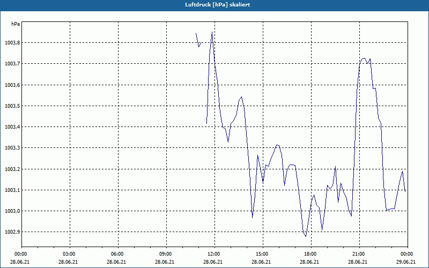
Task: Click the 'hPa' unit label on the axis
Action: 16,24
